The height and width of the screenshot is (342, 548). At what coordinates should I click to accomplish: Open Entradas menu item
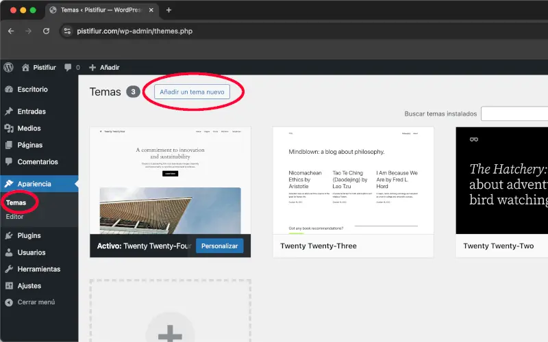[x=32, y=111]
